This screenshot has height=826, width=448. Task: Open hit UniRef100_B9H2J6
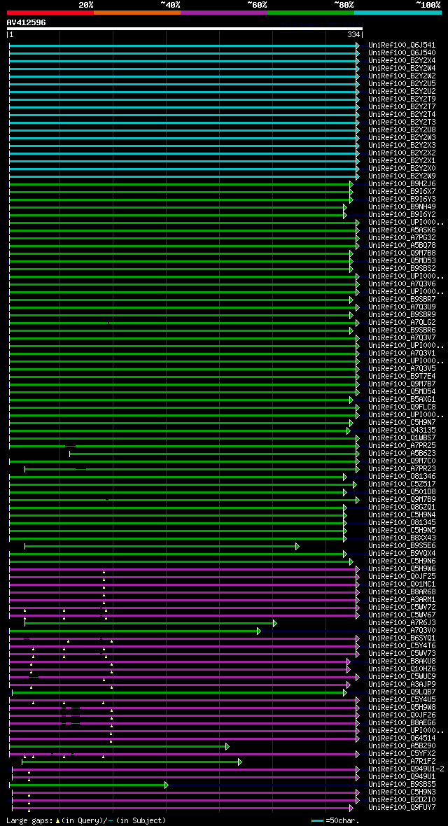[x=402, y=184]
